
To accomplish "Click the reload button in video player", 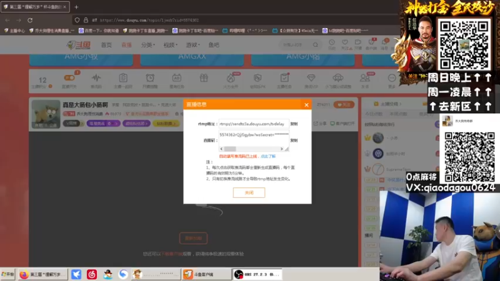I will (193, 239).
